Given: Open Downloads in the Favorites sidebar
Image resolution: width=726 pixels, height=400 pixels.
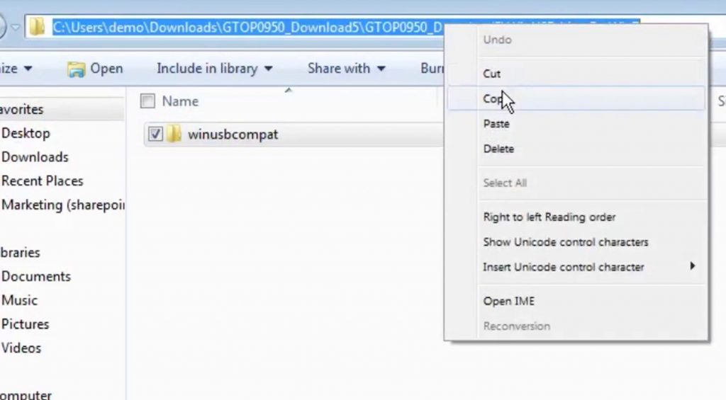Looking at the screenshot, I should tap(35, 157).
